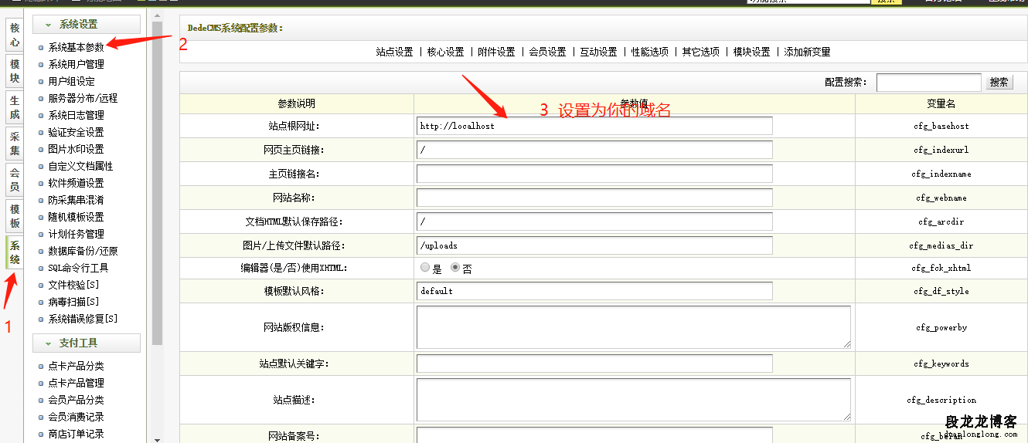Select 否 for 编辑器使用XHTML
1028x443 pixels.
(x=455, y=268)
